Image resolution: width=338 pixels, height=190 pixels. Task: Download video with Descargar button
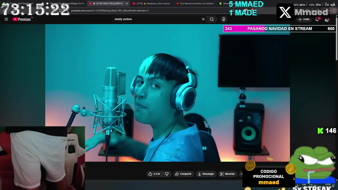pyautogui.click(x=206, y=174)
